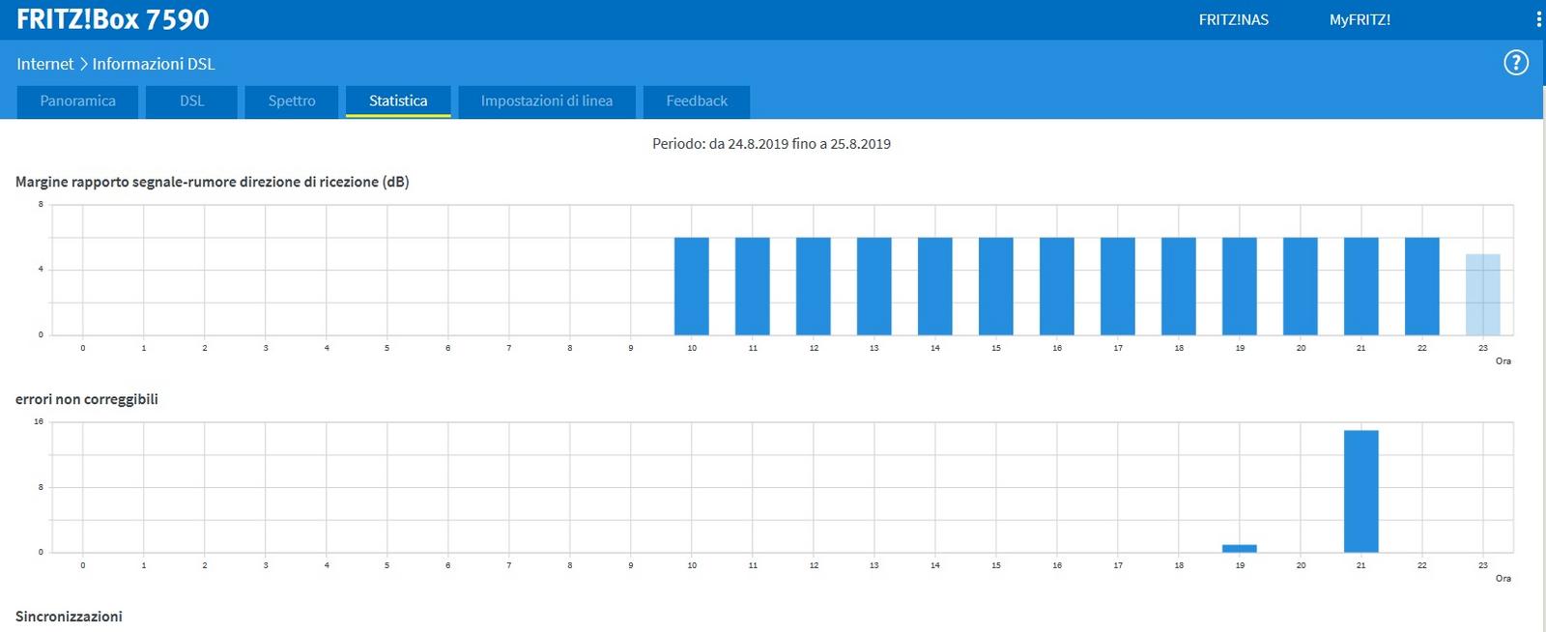Click the 'Margine rapporto segnale-rumore' heading
The width and height of the screenshot is (1546, 632).
click(212, 182)
